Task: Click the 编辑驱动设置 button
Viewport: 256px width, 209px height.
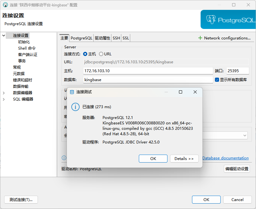Action: pos(237,169)
